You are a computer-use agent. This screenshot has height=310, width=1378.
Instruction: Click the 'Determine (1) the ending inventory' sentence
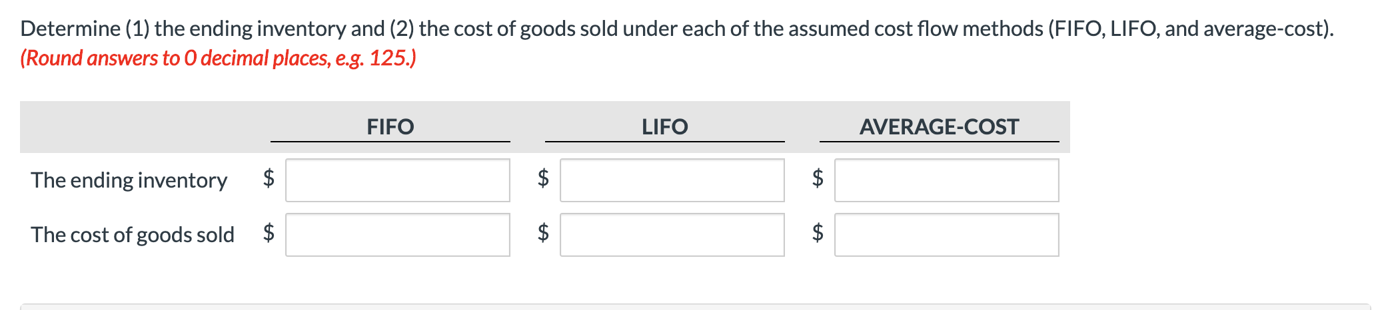click(x=676, y=29)
